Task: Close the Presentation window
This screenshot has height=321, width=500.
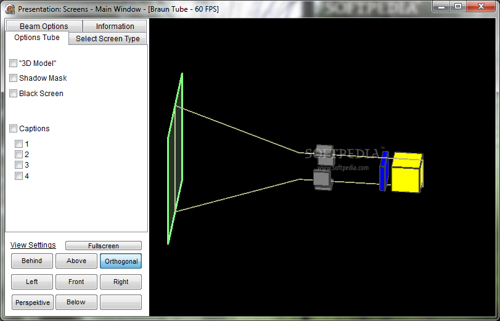Action: [x=482, y=6]
